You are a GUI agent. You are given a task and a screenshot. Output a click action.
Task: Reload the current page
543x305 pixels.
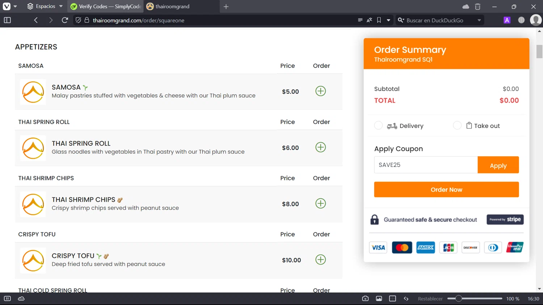(65, 20)
